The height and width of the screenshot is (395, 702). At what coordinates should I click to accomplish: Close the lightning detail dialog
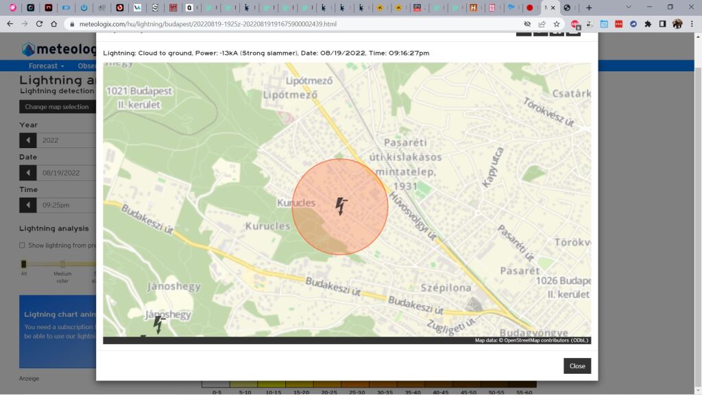click(x=577, y=366)
